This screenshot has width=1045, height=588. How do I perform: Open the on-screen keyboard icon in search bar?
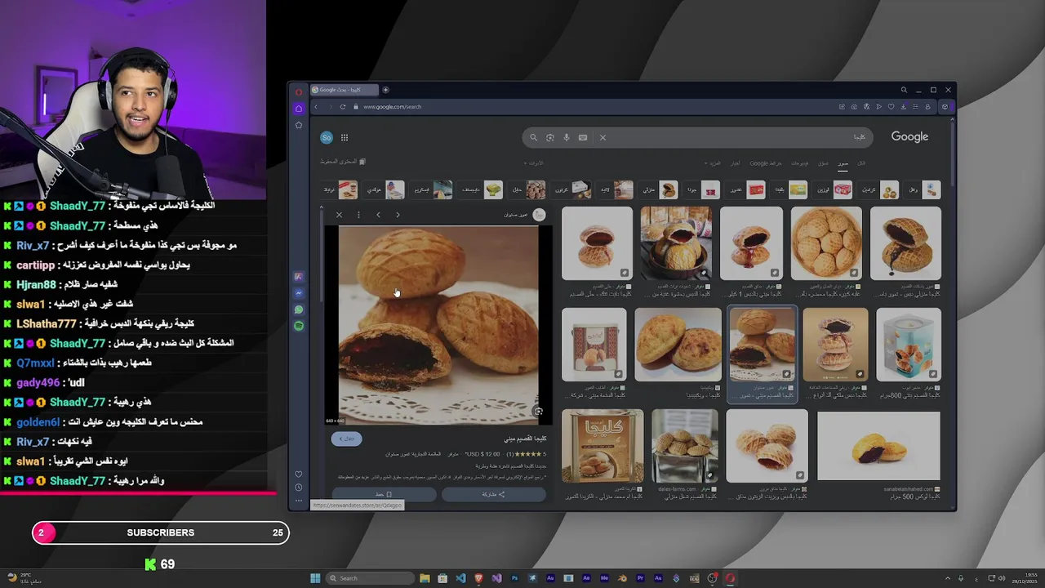tap(583, 137)
